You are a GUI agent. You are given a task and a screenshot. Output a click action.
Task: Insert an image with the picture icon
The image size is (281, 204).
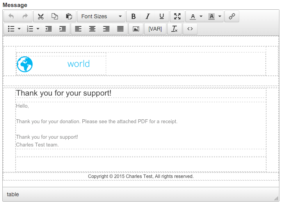(136, 29)
